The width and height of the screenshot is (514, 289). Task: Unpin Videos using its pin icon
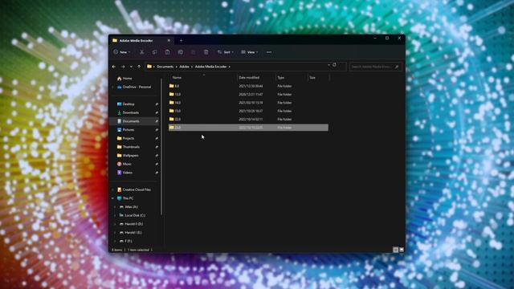pyautogui.click(x=157, y=173)
